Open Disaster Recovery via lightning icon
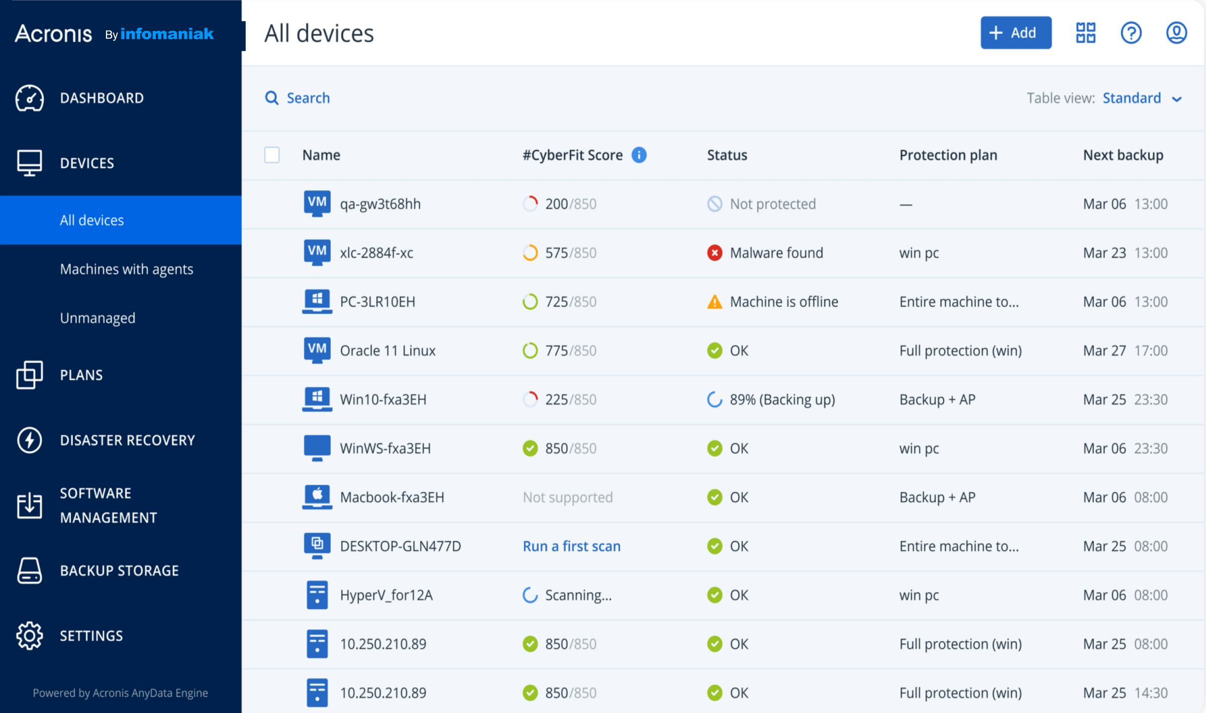The height and width of the screenshot is (713, 1206). (x=29, y=440)
